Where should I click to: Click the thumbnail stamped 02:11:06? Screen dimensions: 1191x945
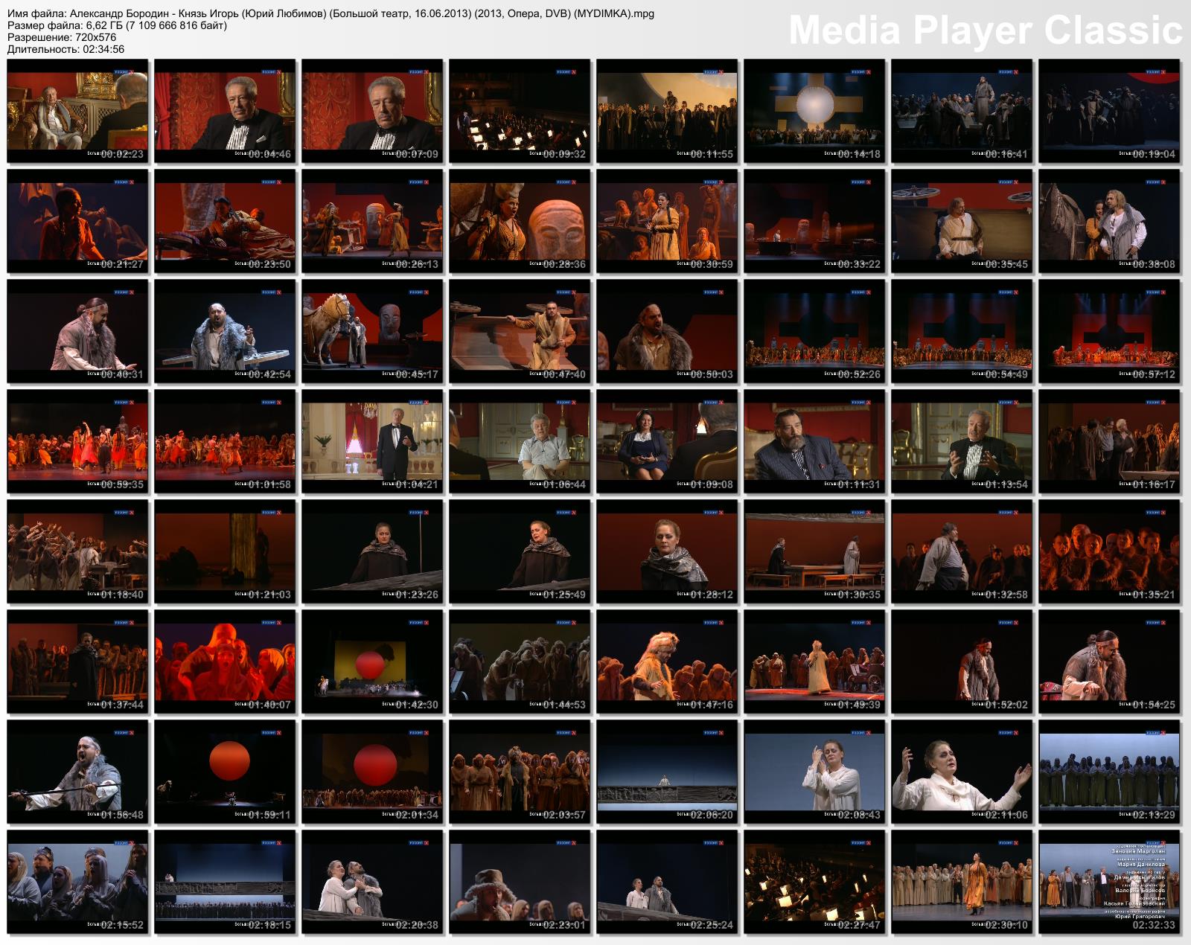pyautogui.click(x=962, y=772)
